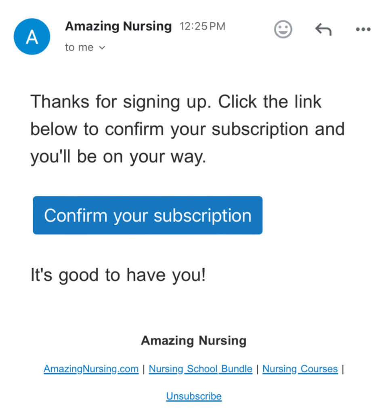
Task: Click the 12:25 PM timestamp
Action: (x=202, y=27)
